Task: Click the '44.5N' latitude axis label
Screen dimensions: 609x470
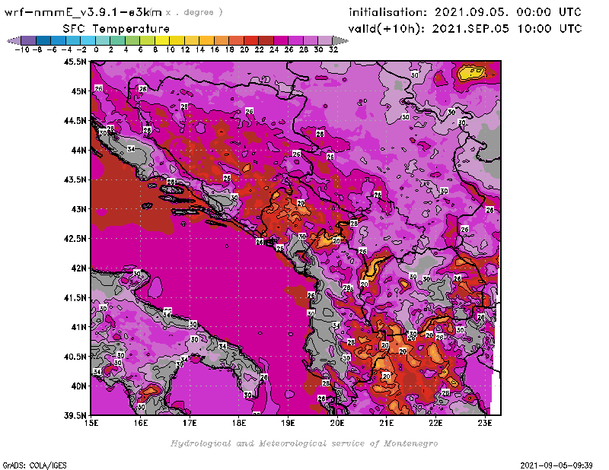Action: [75, 121]
